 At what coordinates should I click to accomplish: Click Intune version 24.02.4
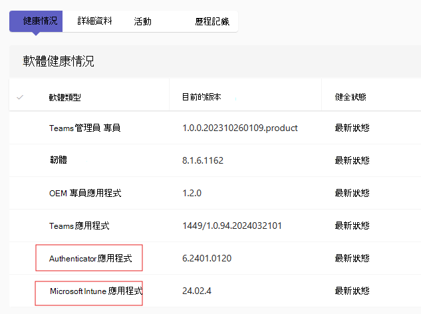click(x=197, y=291)
